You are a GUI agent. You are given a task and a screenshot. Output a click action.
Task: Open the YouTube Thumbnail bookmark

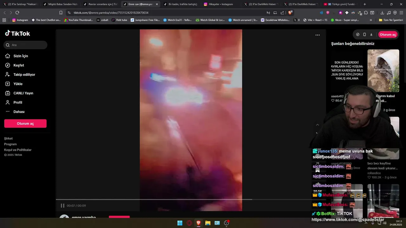[x=78, y=20]
